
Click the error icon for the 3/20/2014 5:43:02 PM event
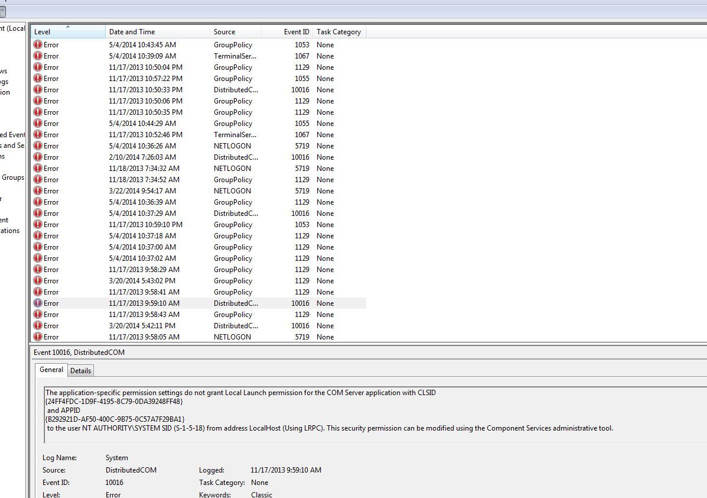coord(38,281)
